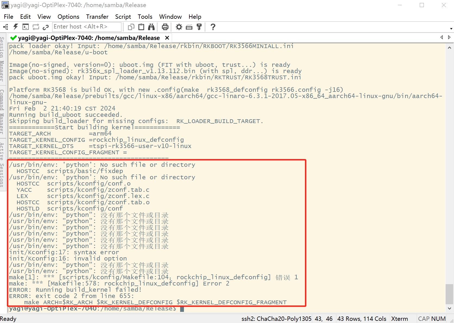Click the Connect in Tab terminal icon
This screenshot has width=454, height=323.
(26, 27)
